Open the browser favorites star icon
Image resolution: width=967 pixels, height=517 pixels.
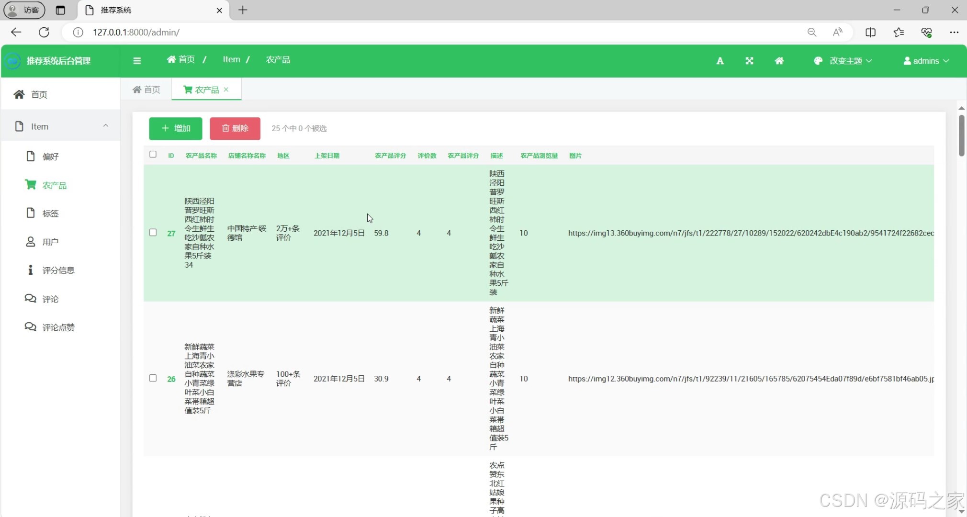(899, 32)
